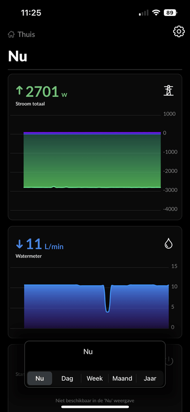
Task: Switch to the Week view
Action: [94, 379]
